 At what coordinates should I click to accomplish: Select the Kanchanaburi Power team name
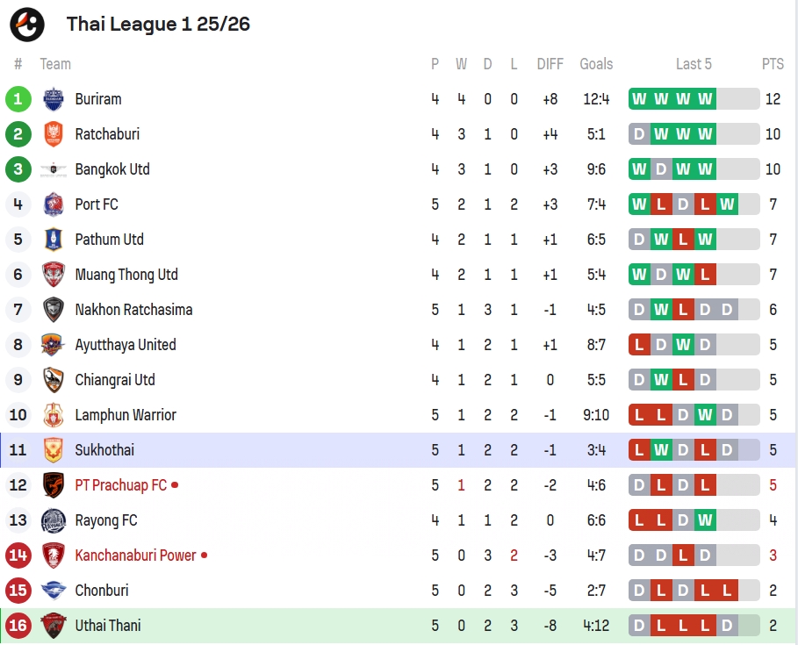(x=135, y=555)
